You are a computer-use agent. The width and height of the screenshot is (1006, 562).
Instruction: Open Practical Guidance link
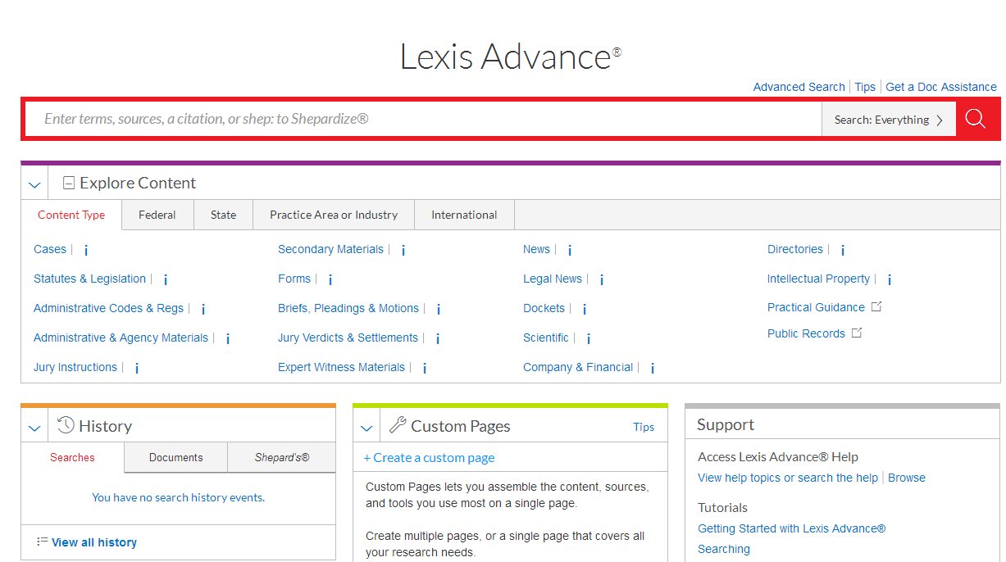point(816,307)
